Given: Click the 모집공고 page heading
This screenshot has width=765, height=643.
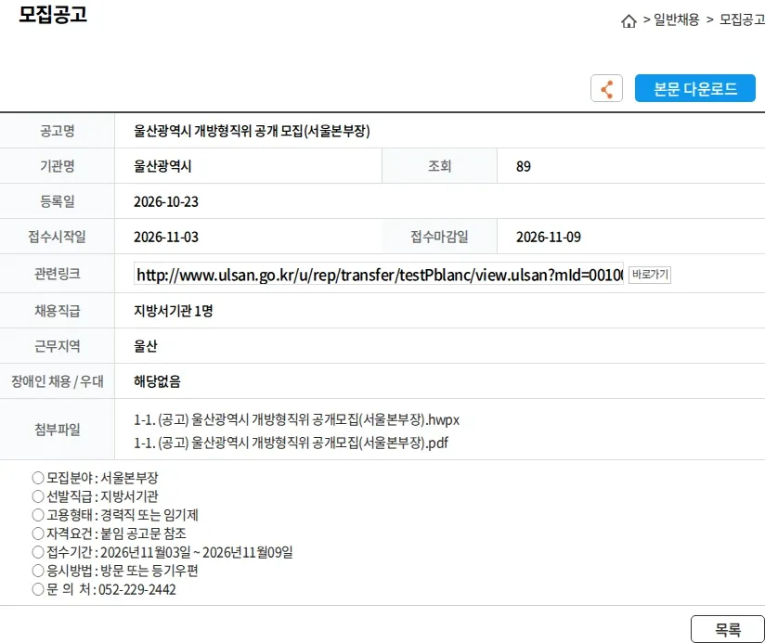Looking at the screenshot, I should [53, 14].
